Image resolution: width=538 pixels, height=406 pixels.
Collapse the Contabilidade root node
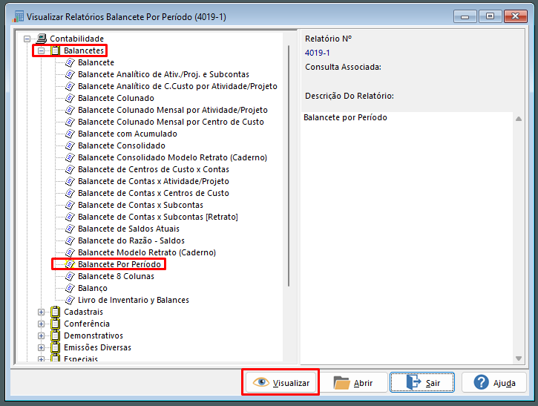coord(27,39)
